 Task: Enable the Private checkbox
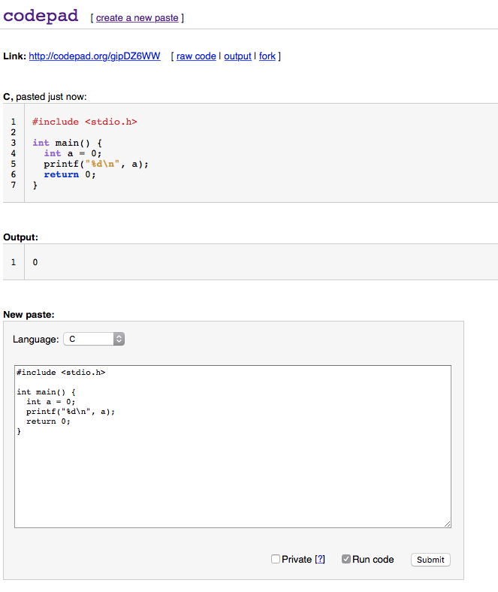click(276, 559)
